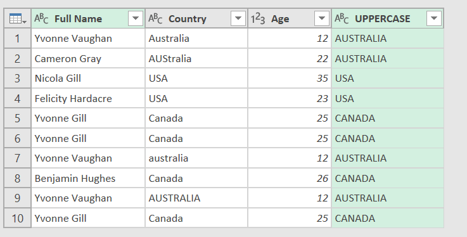The width and height of the screenshot is (467, 237).
Task: Click the 123 data type icon for Age
Action: (258, 19)
